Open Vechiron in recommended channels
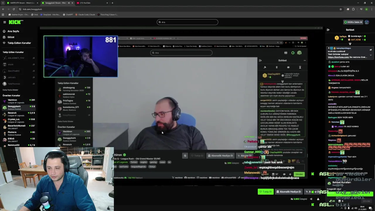 pyautogui.click(x=19, y=101)
